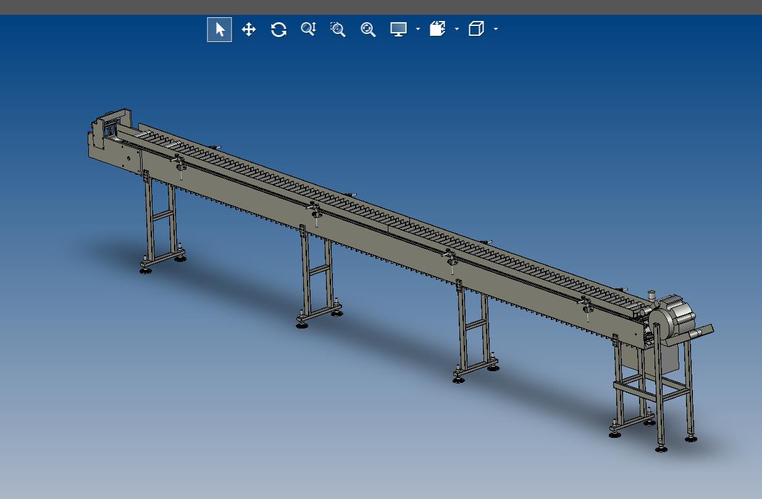Select the arrow pointer tool

pos(219,30)
